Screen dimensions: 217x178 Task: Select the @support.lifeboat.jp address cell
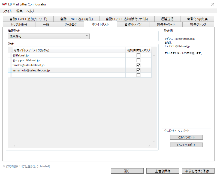click(x=69, y=60)
